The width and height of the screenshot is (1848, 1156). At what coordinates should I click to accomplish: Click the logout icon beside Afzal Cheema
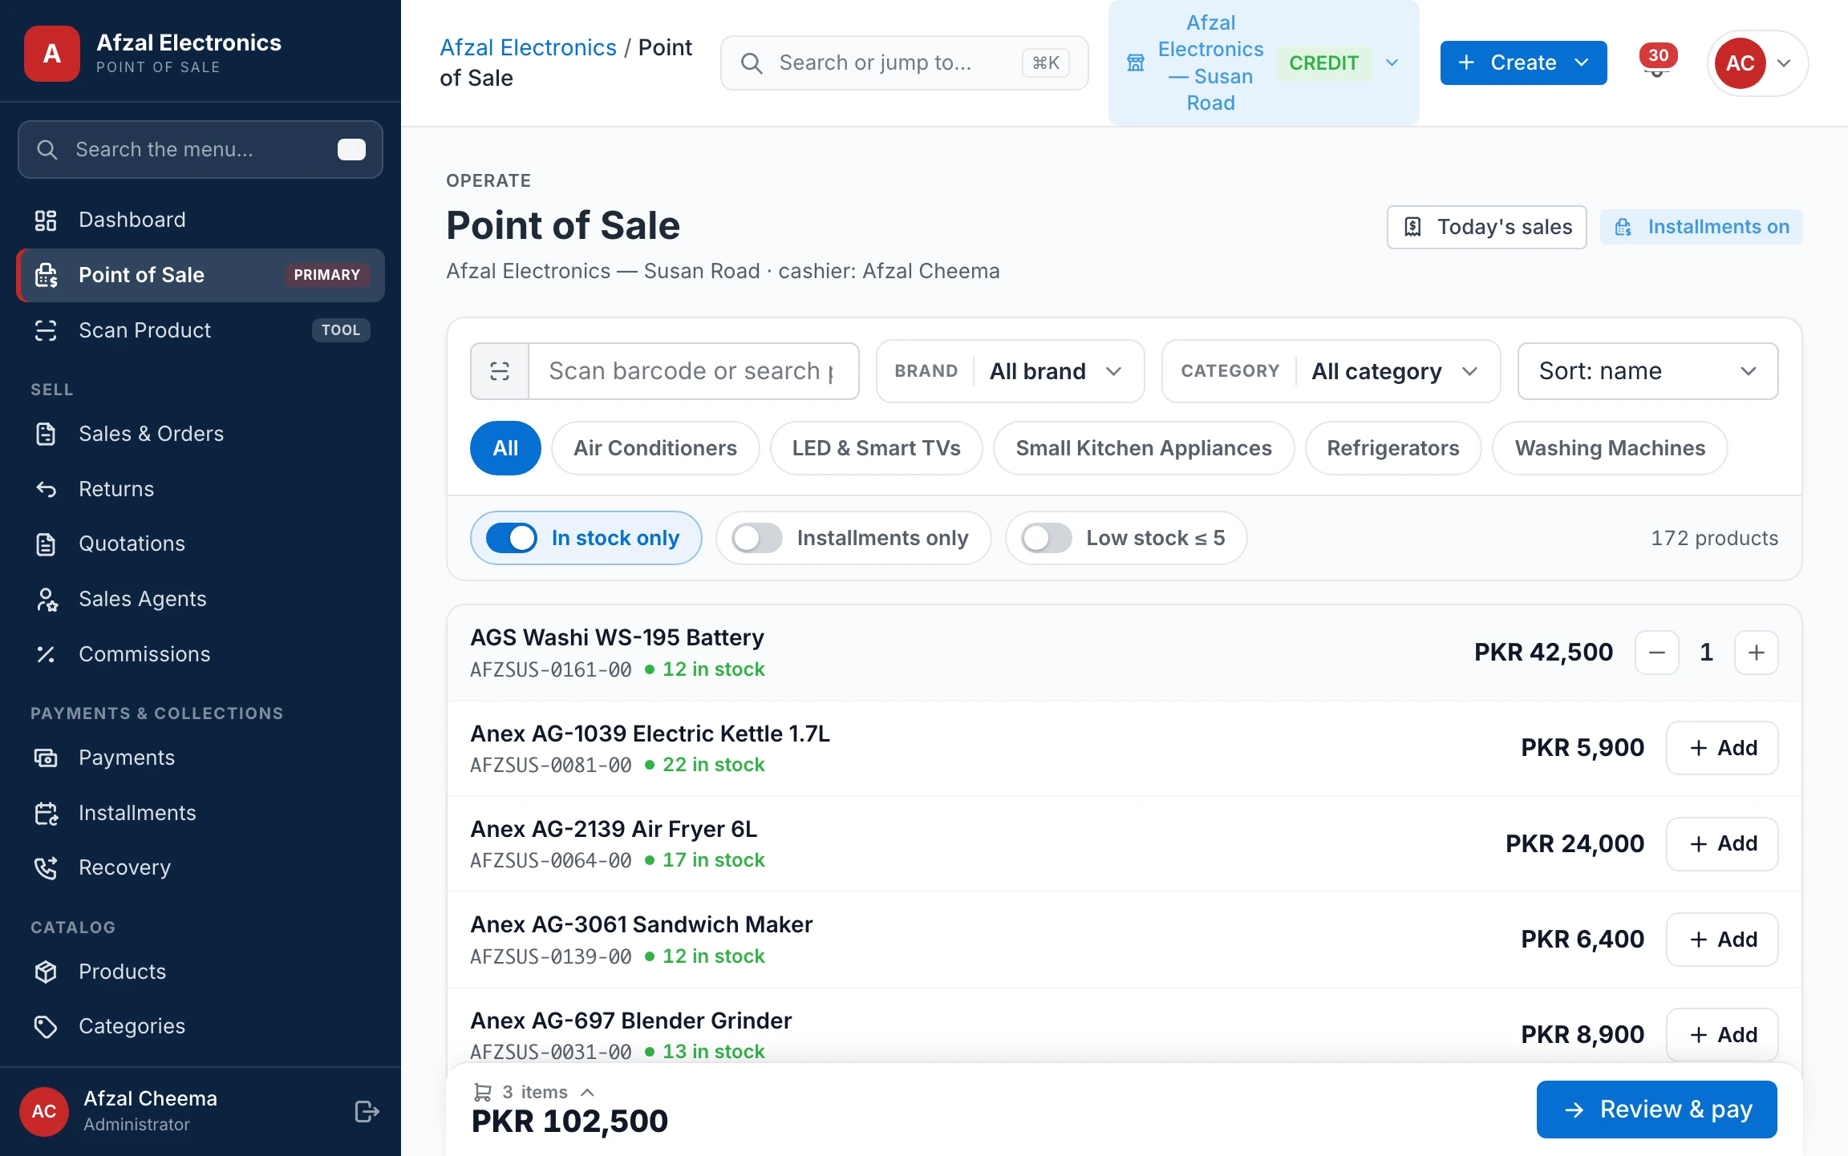pos(367,1111)
